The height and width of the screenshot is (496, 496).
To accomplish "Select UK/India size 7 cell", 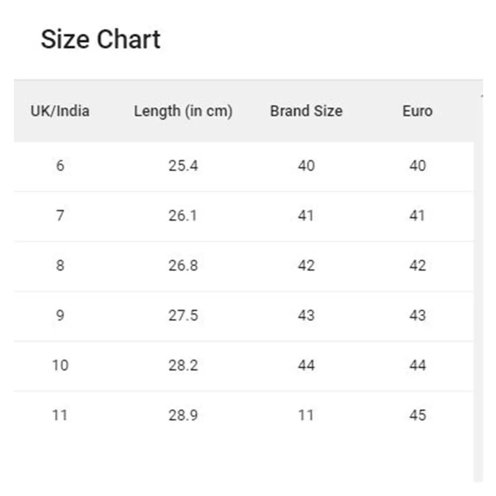I will 60,216.
